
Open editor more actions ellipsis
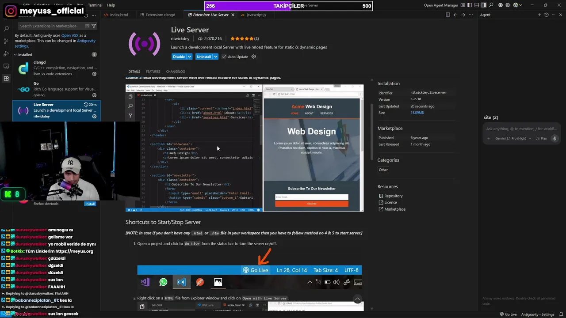(470, 15)
